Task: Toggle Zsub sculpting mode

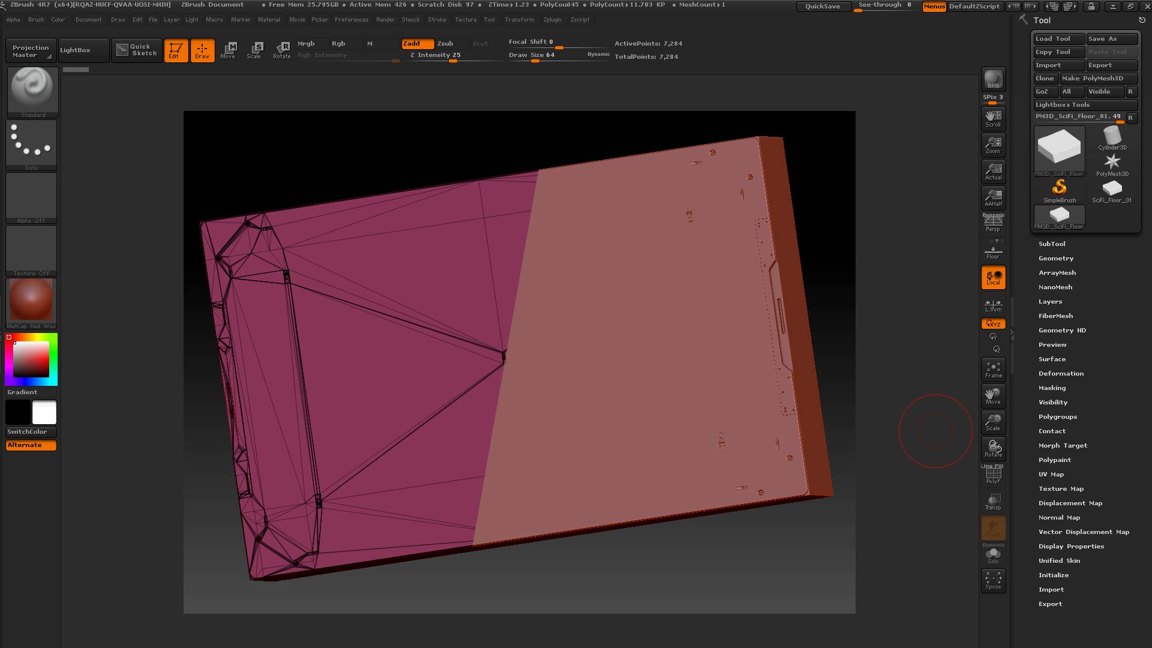Action: 445,44
